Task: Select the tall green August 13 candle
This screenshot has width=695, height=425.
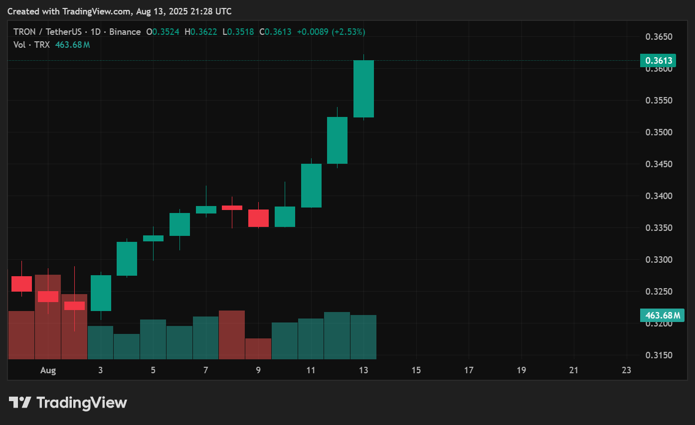Action: (x=363, y=89)
